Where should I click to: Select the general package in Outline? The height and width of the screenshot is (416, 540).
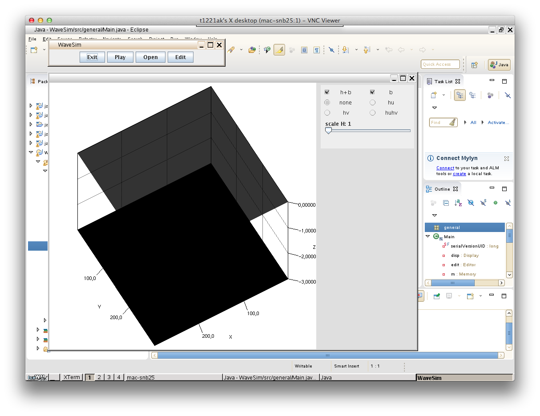point(465,228)
